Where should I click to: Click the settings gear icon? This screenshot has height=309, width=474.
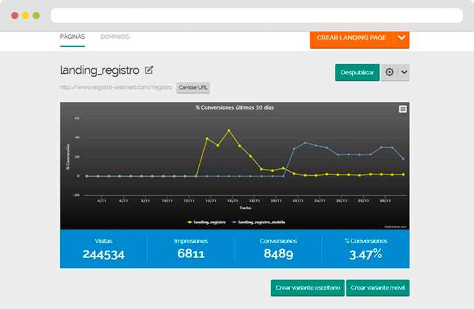(389, 72)
